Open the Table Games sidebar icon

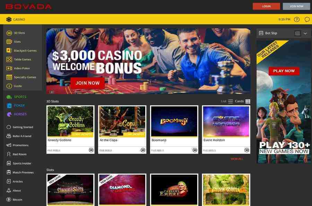coord(9,60)
